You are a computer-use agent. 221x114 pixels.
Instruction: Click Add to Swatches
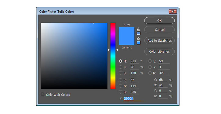(x=159, y=40)
